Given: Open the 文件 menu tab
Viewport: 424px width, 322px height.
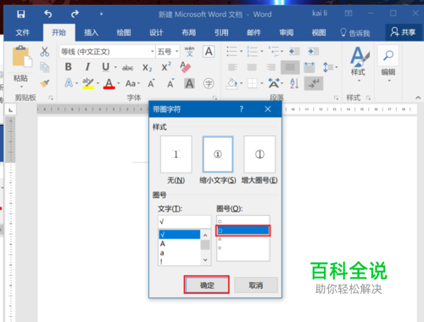Looking at the screenshot, I should coord(23,32).
